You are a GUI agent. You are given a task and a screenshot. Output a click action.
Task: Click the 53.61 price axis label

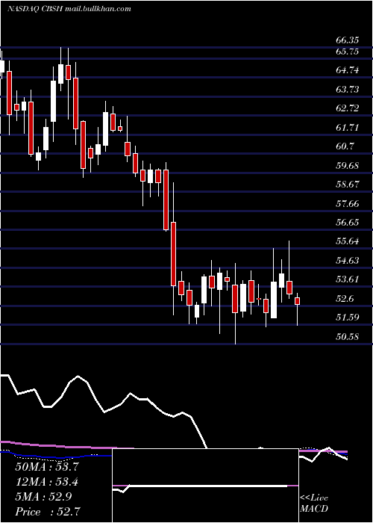348,279
